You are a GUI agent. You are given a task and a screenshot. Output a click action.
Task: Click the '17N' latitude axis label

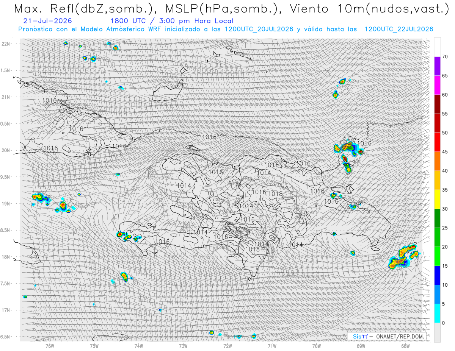tap(6, 310)
